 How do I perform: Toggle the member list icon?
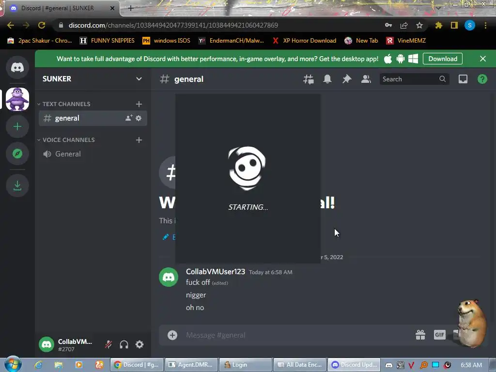coord(366,79)
